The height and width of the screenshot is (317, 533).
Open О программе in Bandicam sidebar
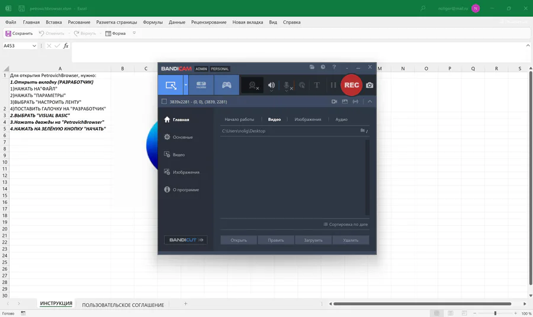[x=182, y=190]
